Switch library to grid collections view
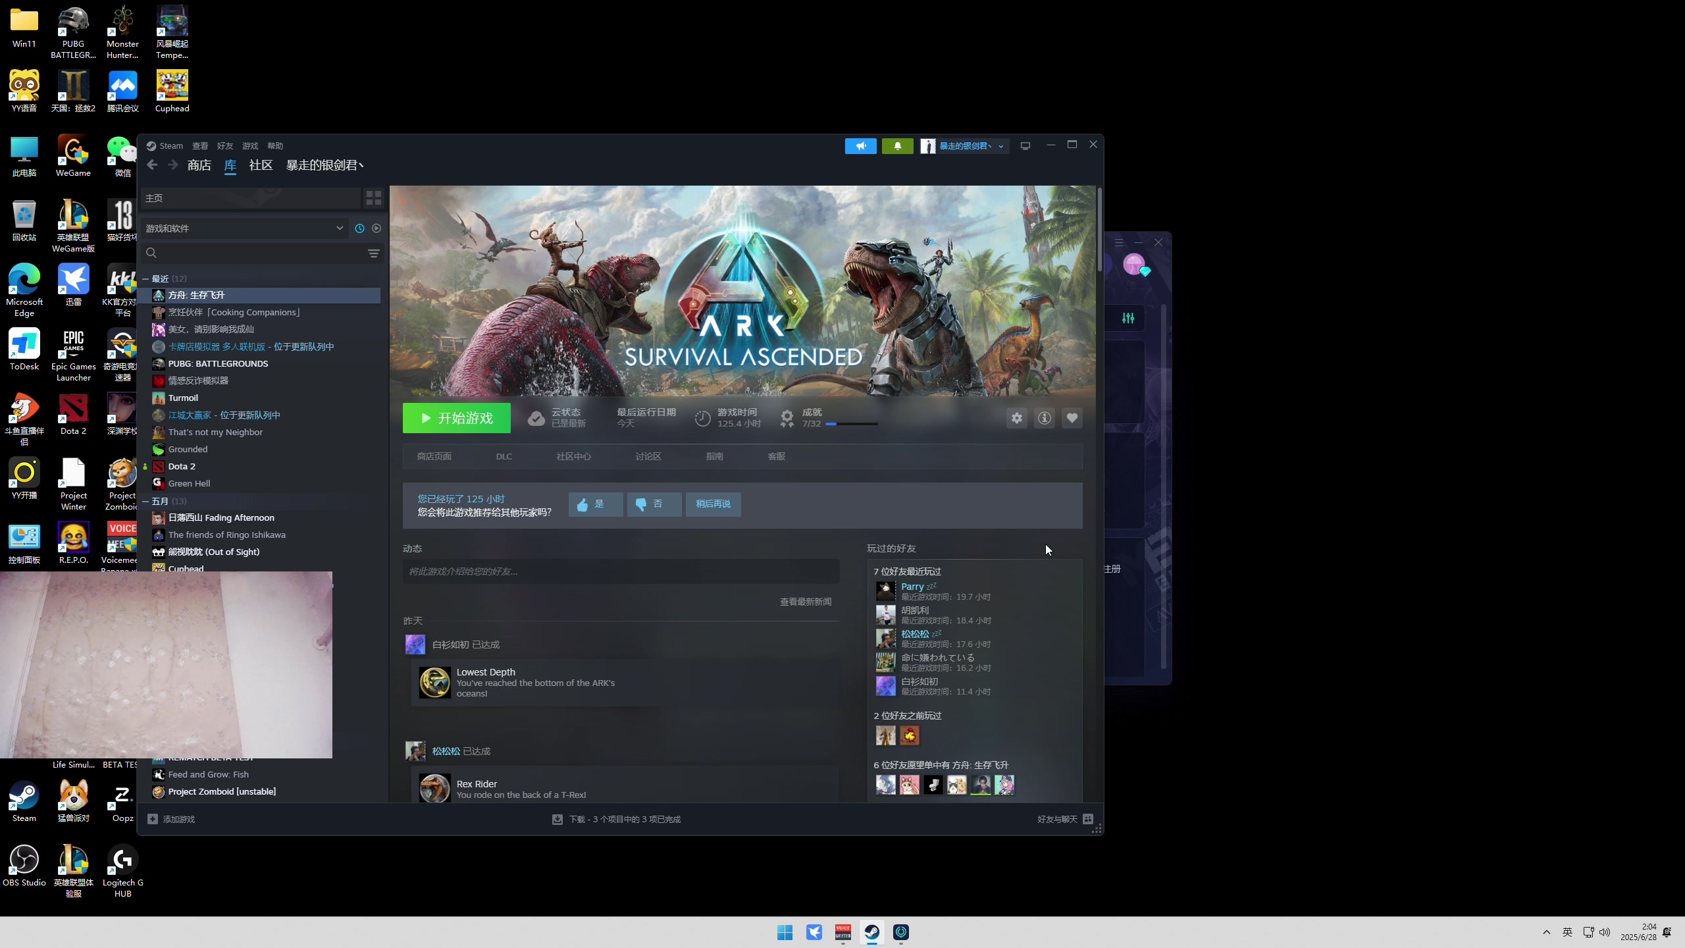This screenshot has width=1685, height=948. (x=374, y=197)
